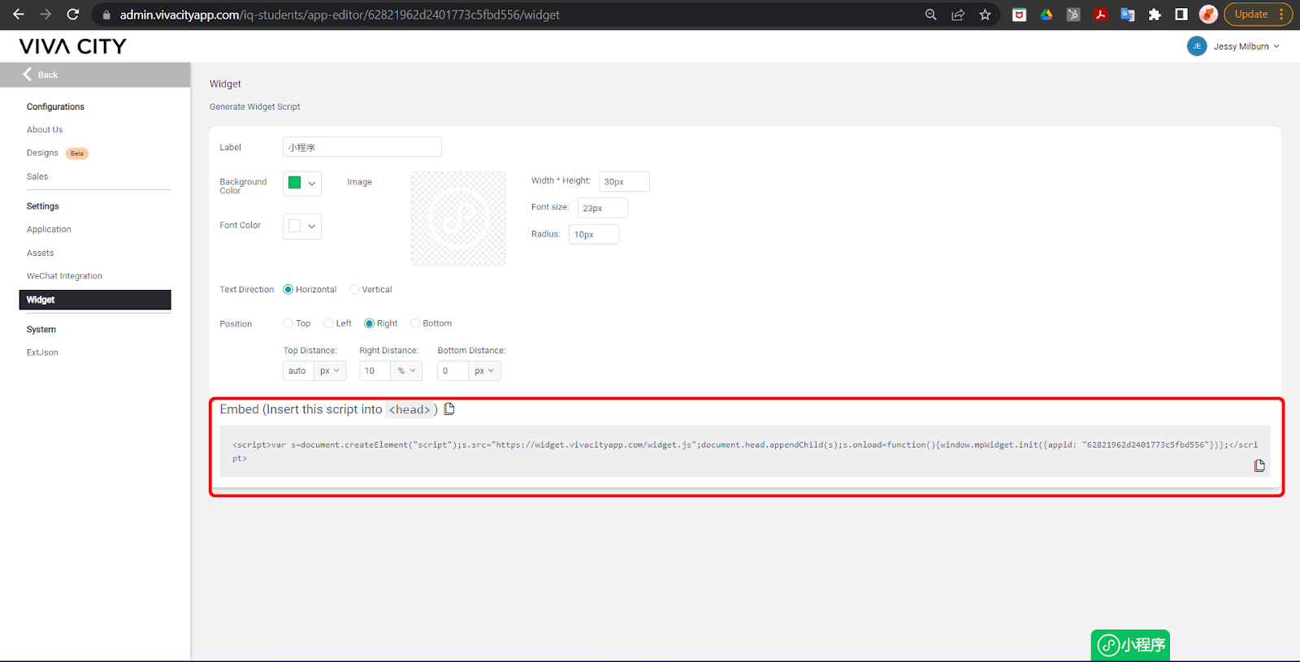Click the green background color swatch
Image resolution: width=1300 pixels, height=662 pixels.
coord(295,183)
